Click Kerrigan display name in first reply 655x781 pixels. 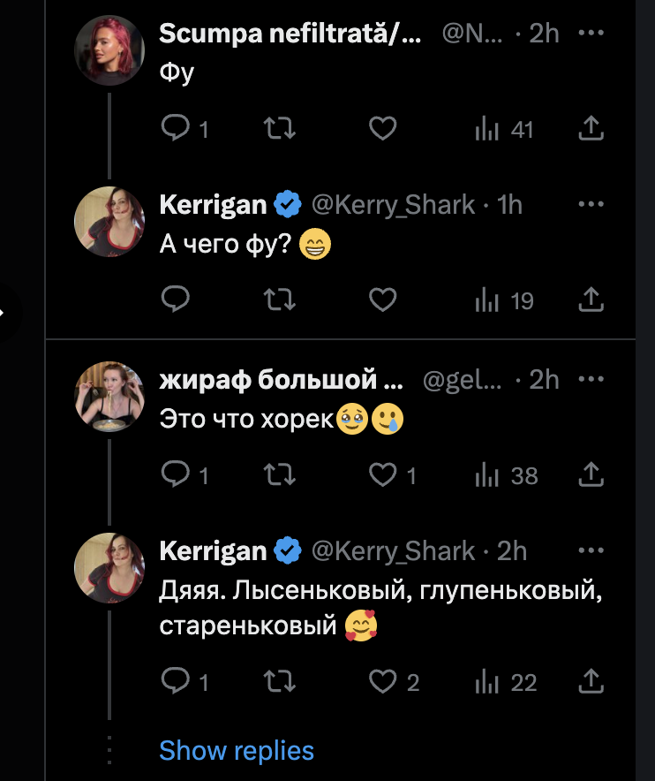pos(213,205)
